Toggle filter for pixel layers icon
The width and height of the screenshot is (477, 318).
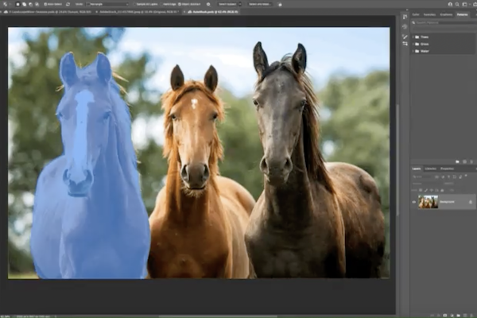tap(436, 176)
